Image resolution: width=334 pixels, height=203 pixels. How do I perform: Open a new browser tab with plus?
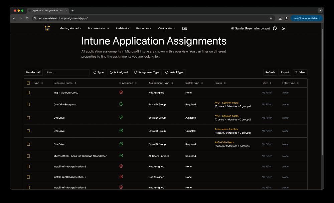point(72,10)
